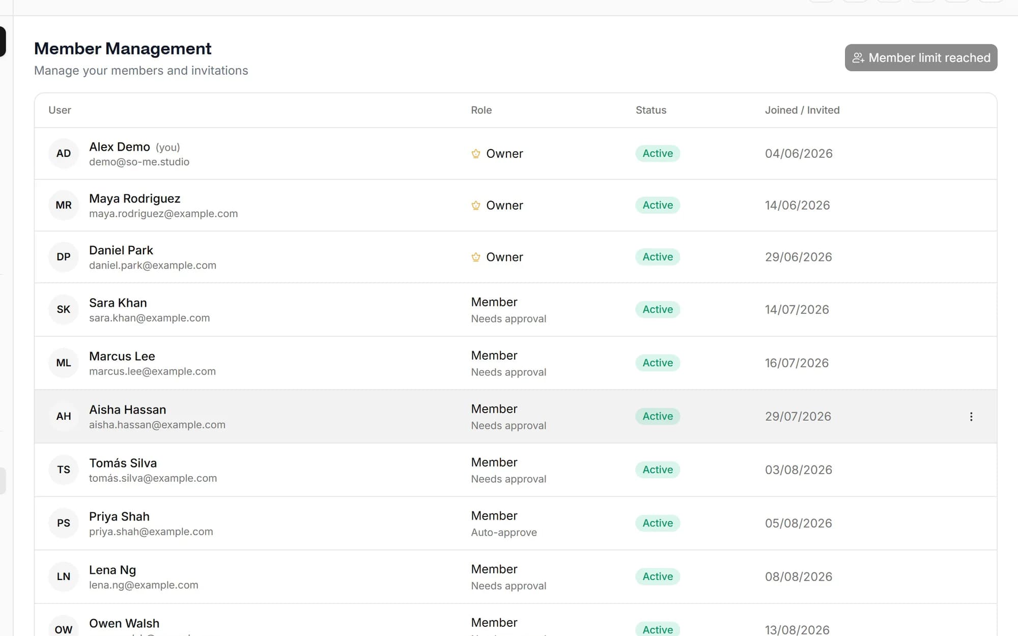
Task: Click email marcus.lee@example.com
Action: (x=152, y=371)
